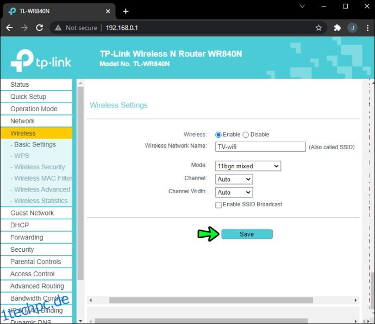Open Quick Setup in sidebar

36,97
